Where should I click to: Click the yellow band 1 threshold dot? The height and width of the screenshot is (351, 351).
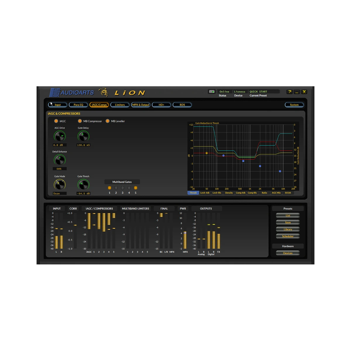point(207,153)
